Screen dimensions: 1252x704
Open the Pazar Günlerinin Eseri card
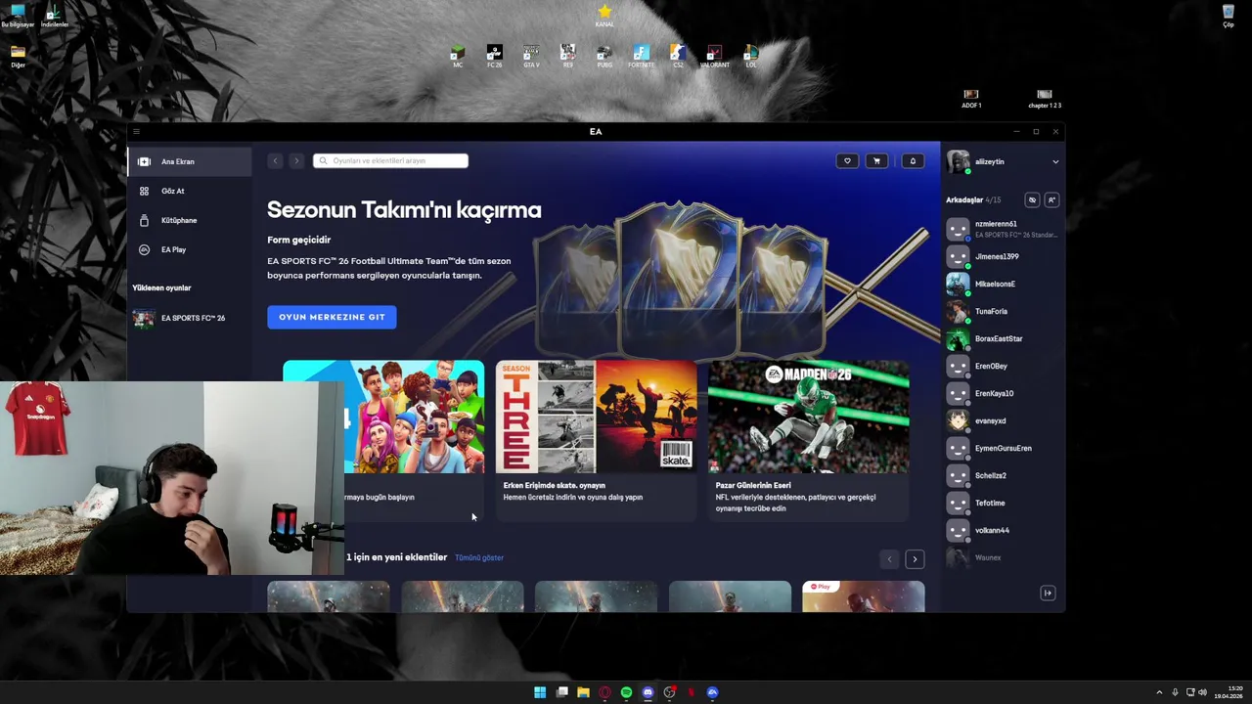(x=809, y=440)
